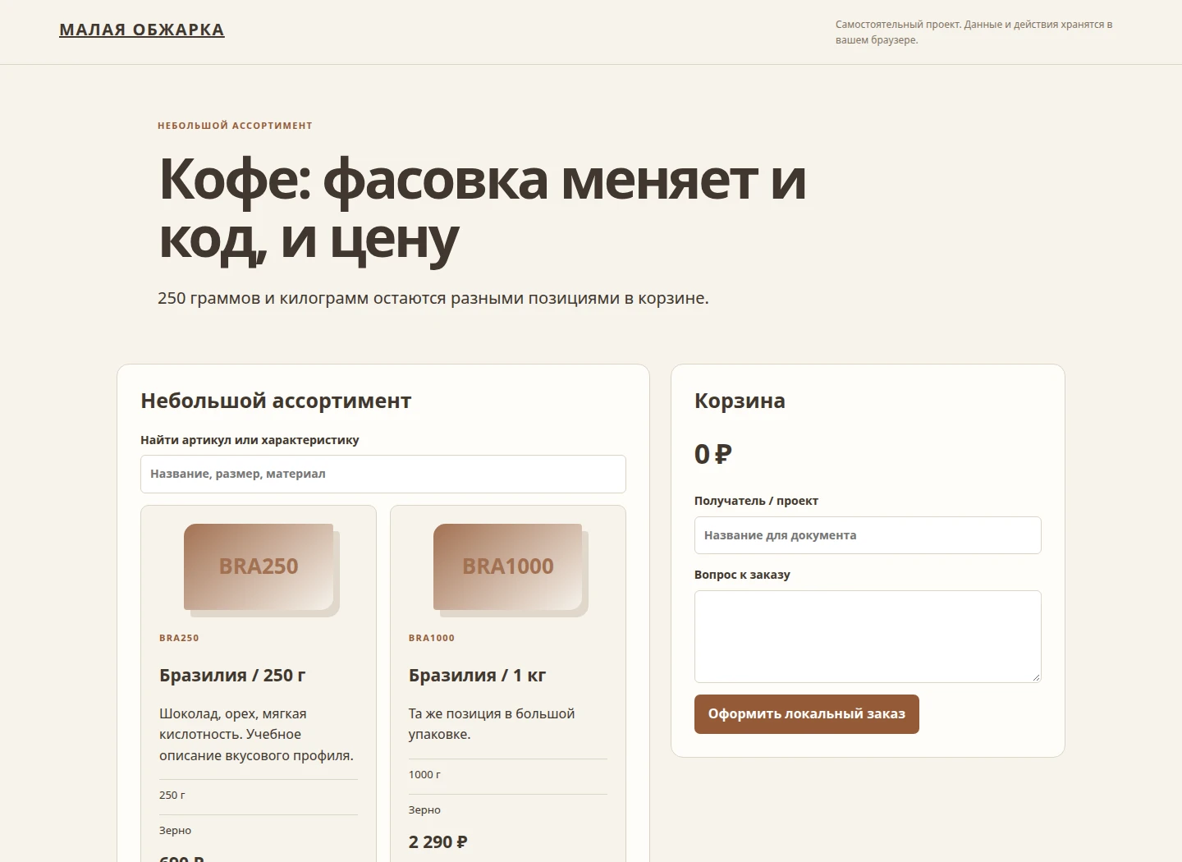Click the 1000 г weight row
The height and width of the screenshot is (862, 1182).
508,775
